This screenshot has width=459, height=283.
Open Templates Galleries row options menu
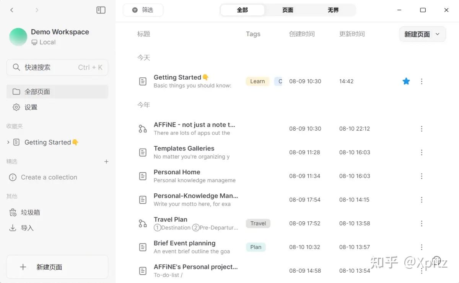coord(422,152)
